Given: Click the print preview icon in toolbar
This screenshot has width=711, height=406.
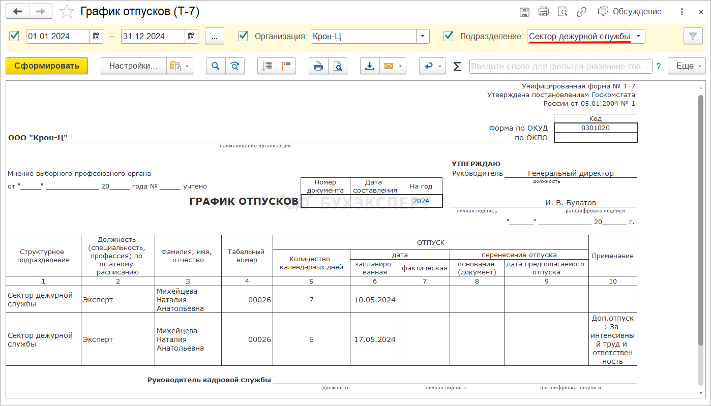Looking at the screenshot, I should [x=338, y=66].
